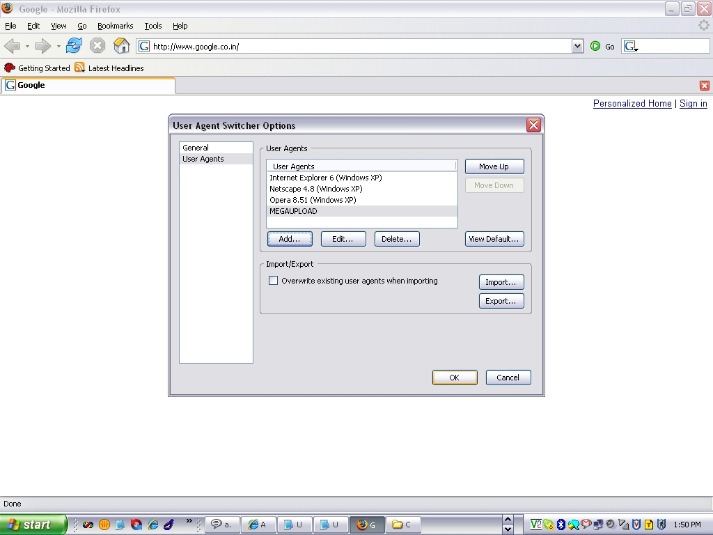713x535 pixels.
Task: Select Opera 8.51 (Windows XP) entry
Action: (x=362, y=200)
